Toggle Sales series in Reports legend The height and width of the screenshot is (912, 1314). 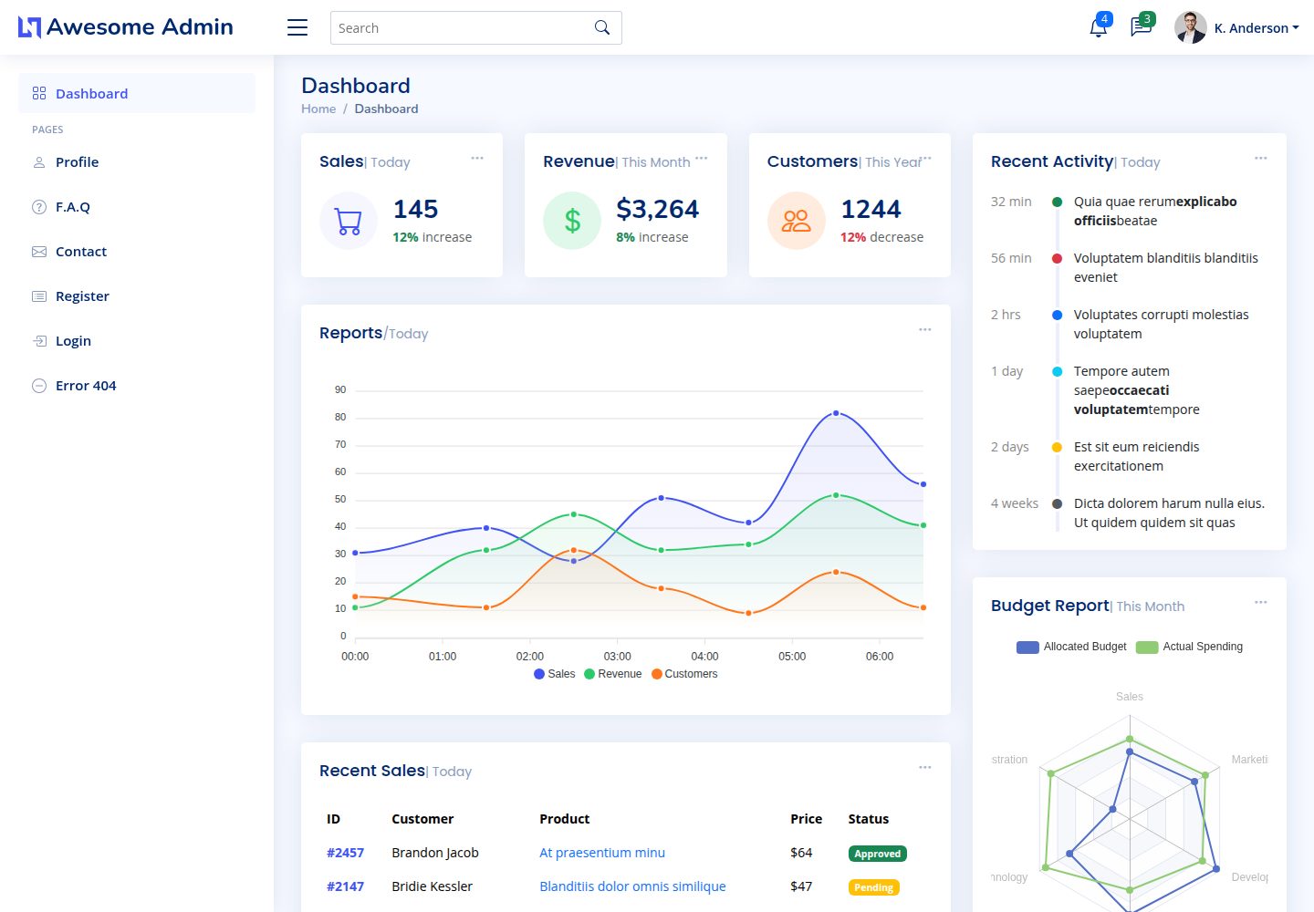point(555,674)
